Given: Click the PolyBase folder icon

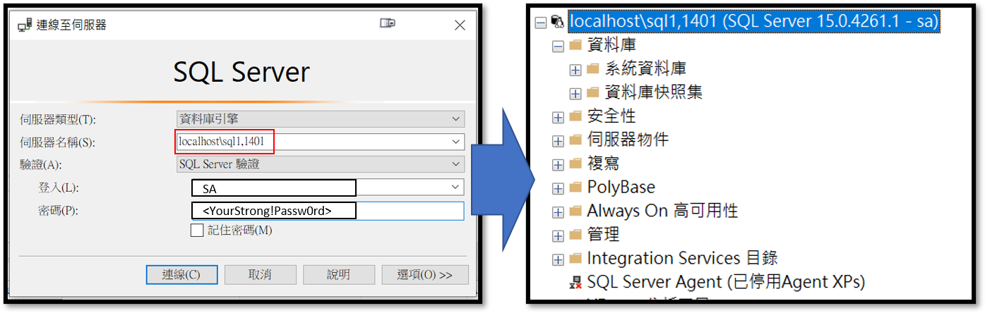Looking at the screenshot, I should click(575, 188).
